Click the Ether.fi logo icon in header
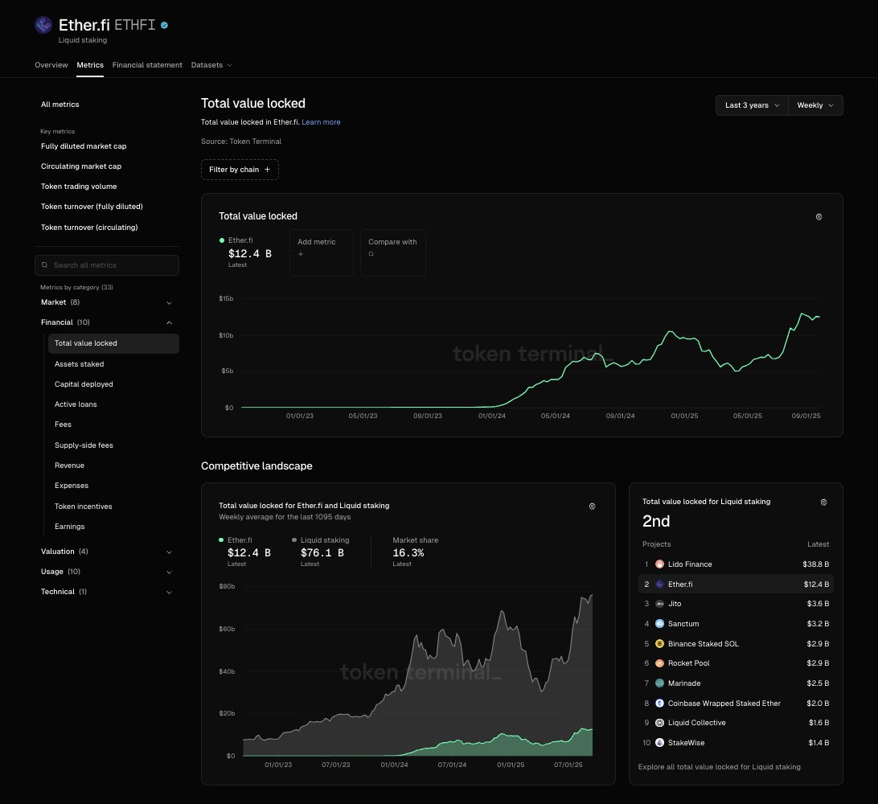Image resolution: width=878 pixels, height=804 pixels. [x=43, y=25]
